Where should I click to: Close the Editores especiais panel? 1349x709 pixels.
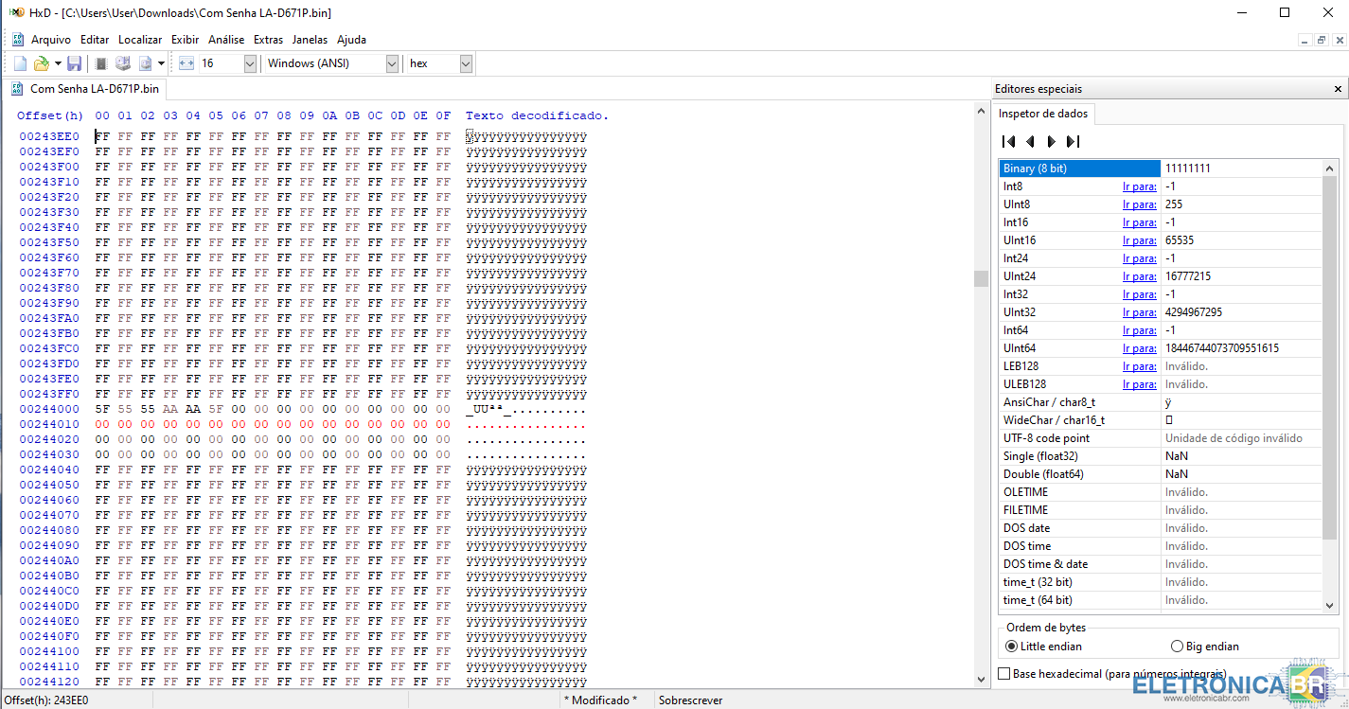click(1338, 89)
